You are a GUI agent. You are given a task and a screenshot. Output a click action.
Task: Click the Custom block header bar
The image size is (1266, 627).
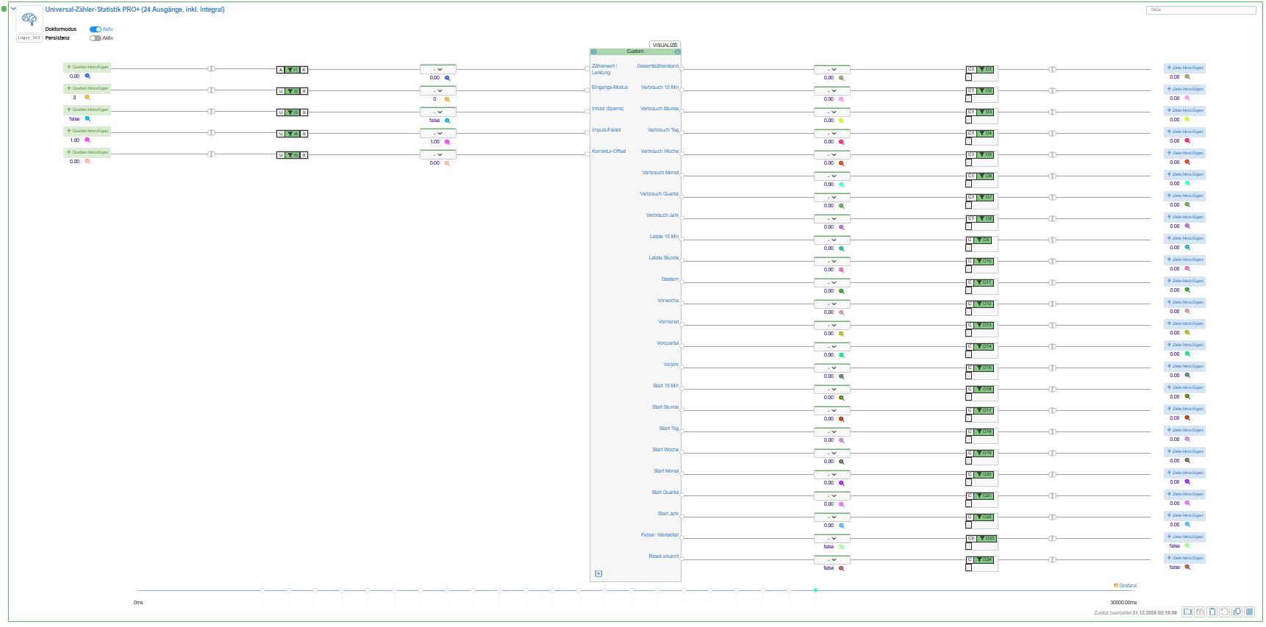(635, 51)
